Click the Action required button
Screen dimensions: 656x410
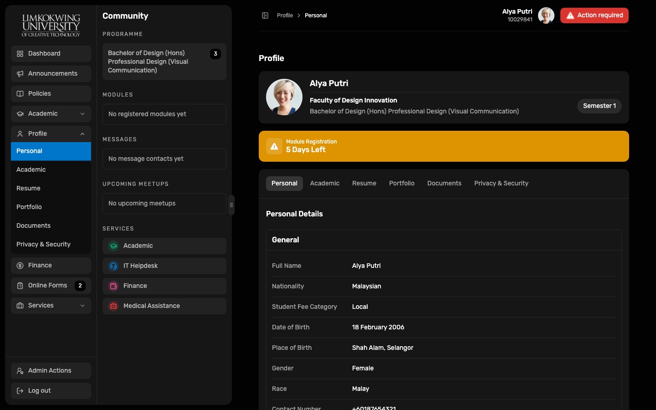coord(594,15)
